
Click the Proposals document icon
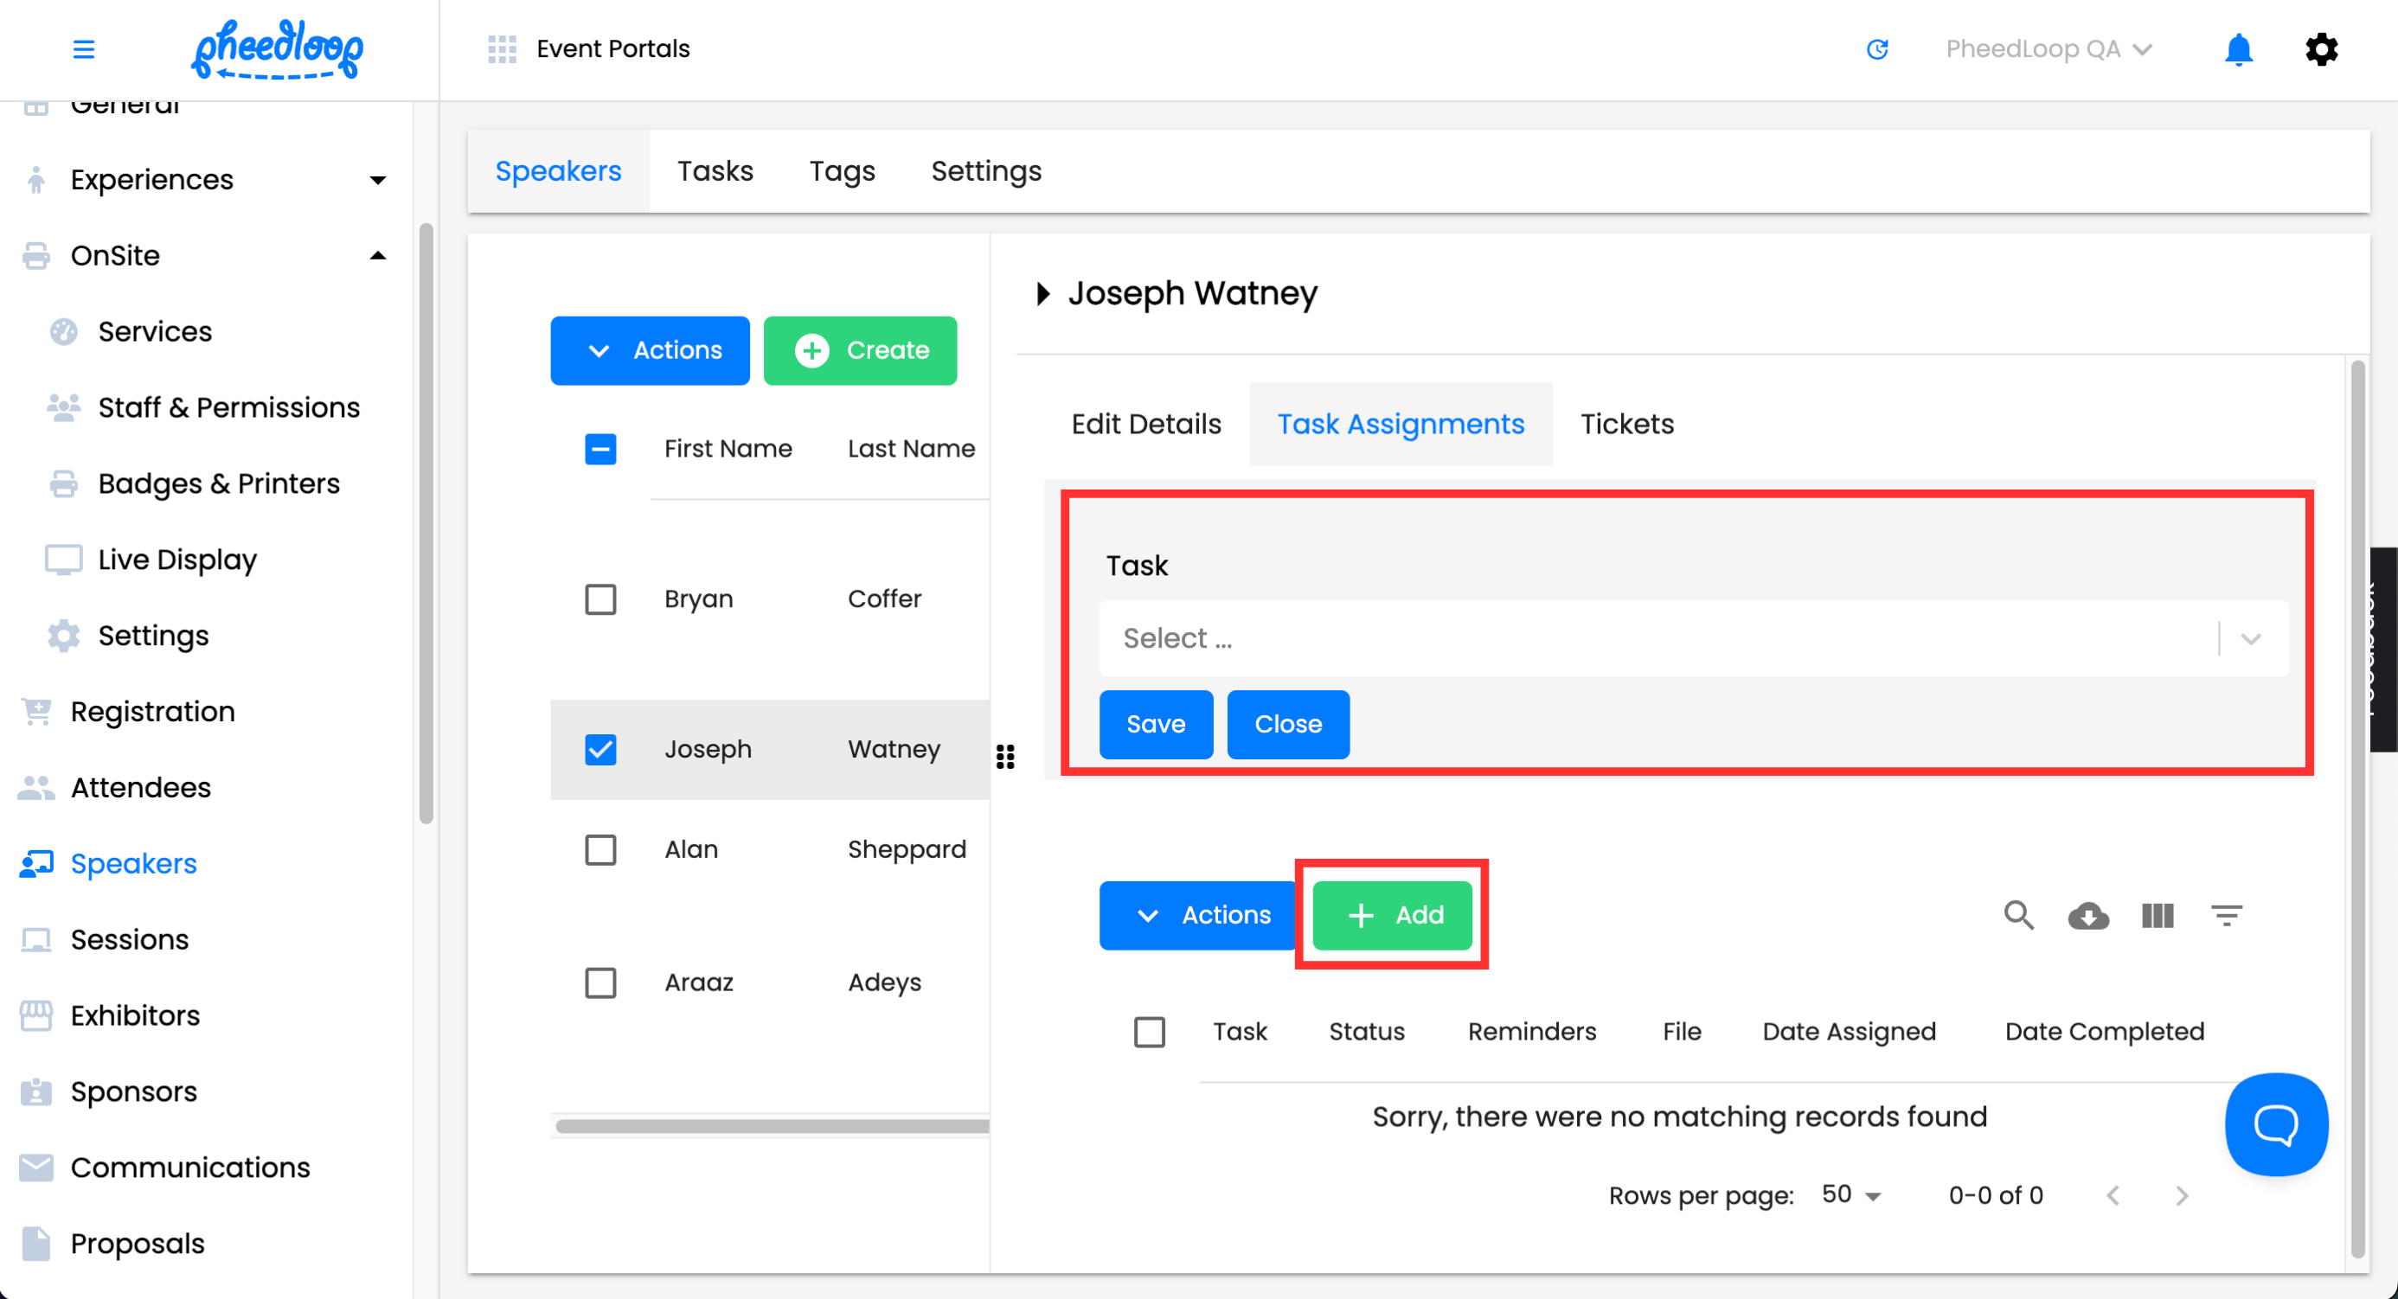[36, 1245]
